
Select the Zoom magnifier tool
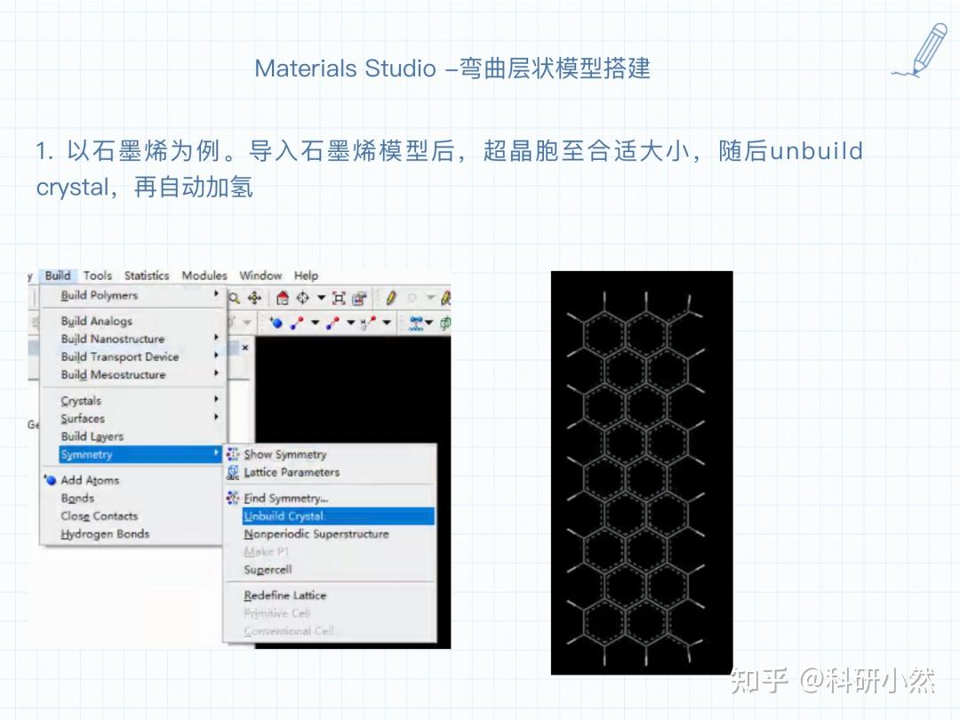(235, 297)
